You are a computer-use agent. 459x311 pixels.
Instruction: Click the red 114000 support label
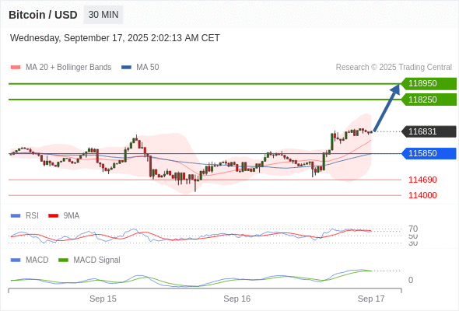(x=422, y=195)
